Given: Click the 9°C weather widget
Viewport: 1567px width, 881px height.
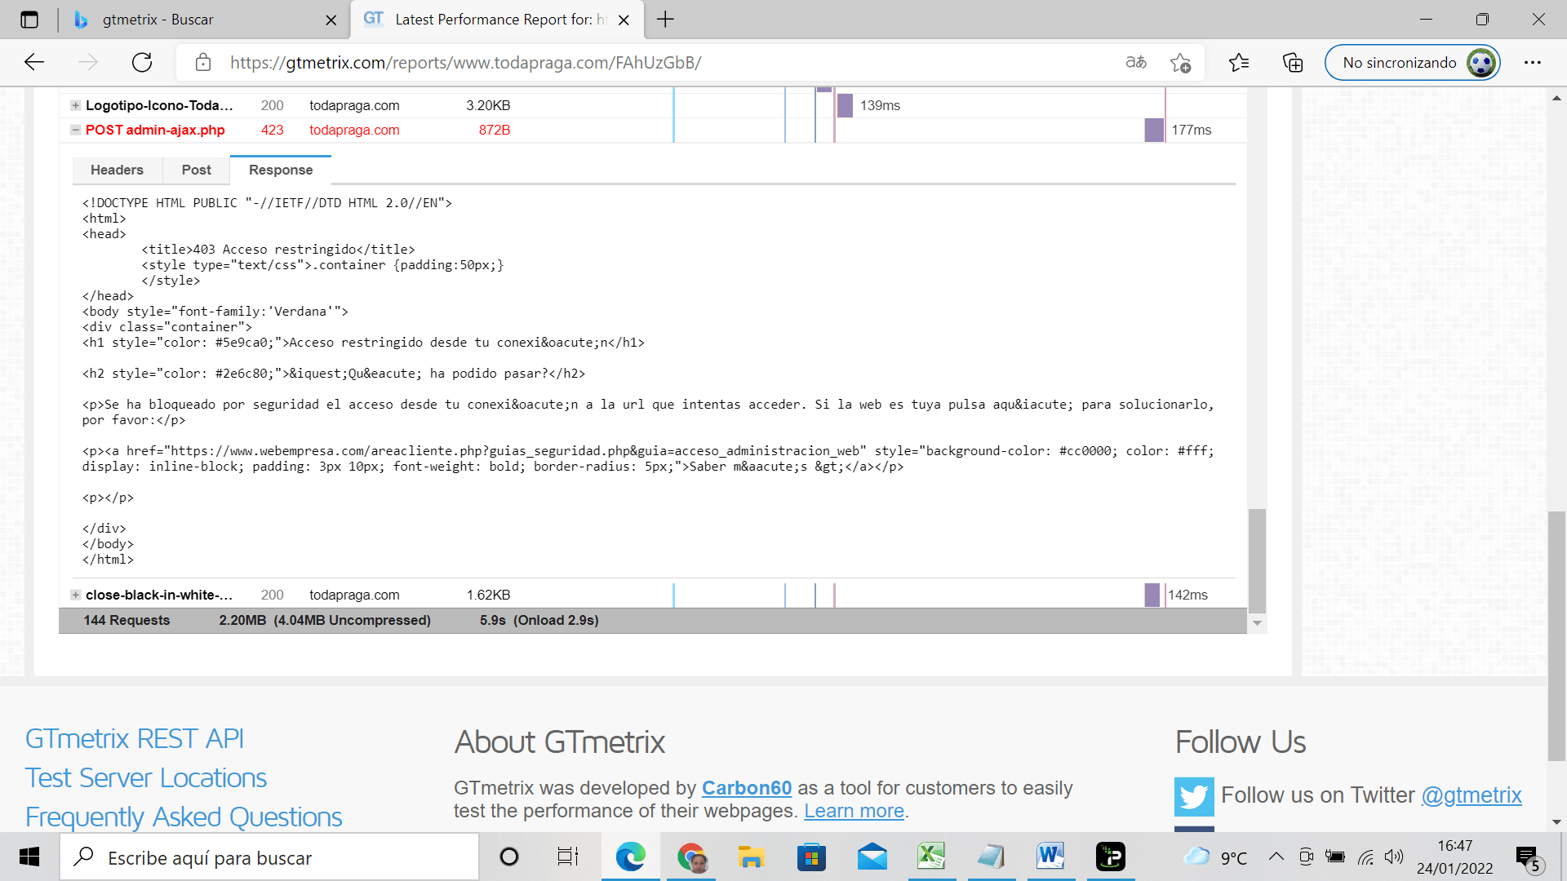Looking at the screenshot, I should pos(1216,857).
